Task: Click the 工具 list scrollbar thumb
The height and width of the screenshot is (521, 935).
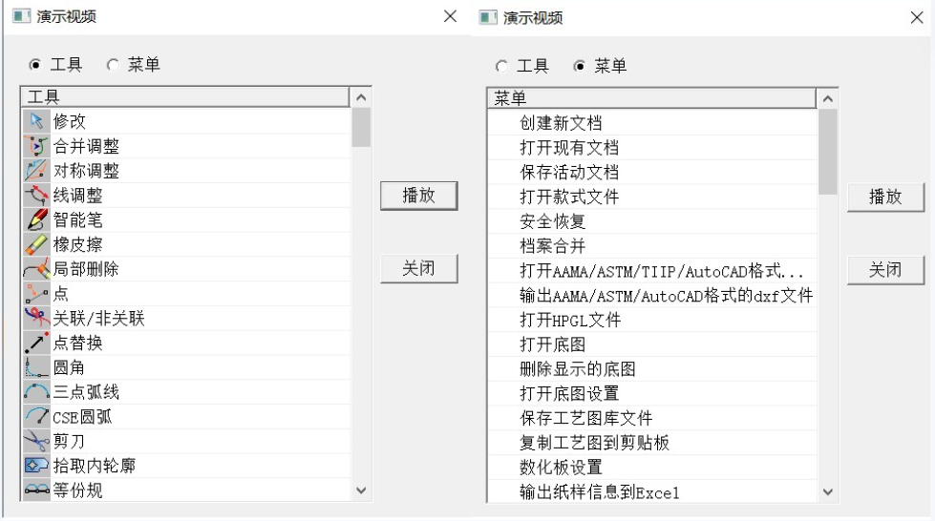Action: (361, 127)
